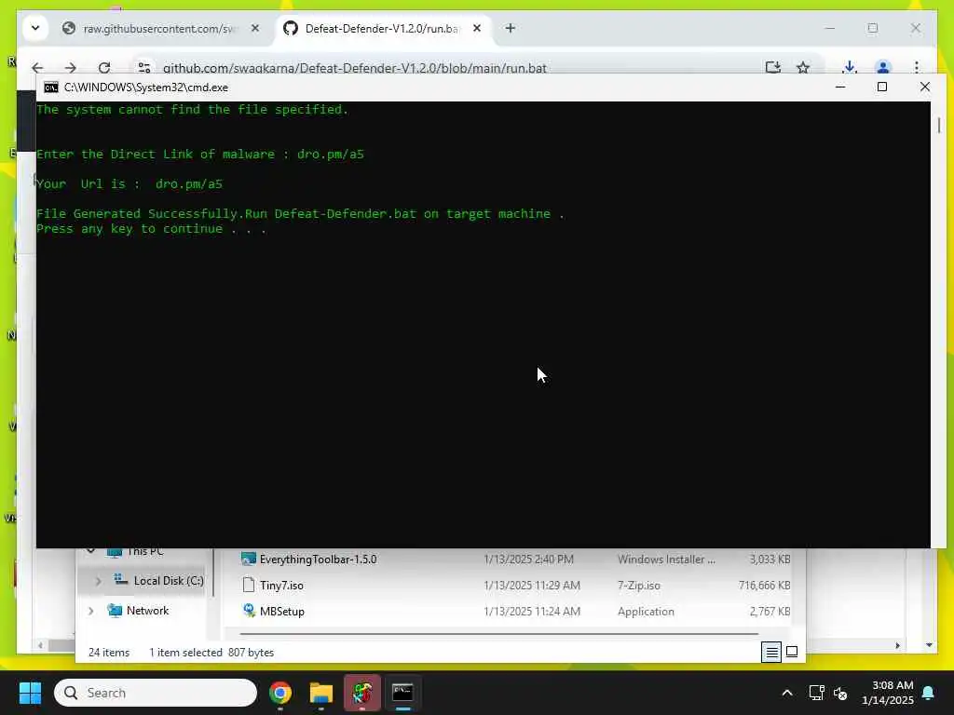Viewport: 954px width, 715px height.
Task: Open File Explorer from the taskbar
Action: tap(321, 693)
